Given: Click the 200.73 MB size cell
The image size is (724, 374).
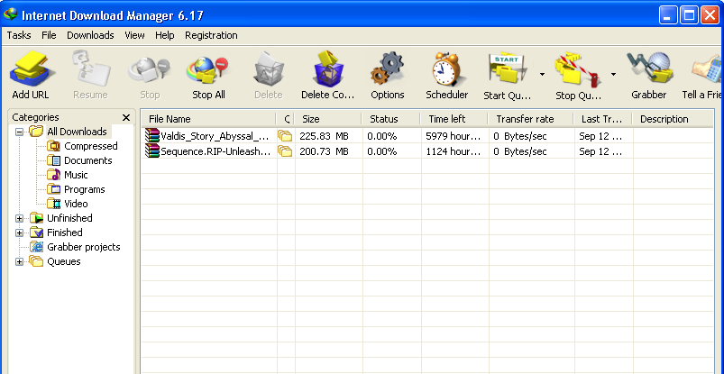Looking at the screenshot, I should pos(325,151).
